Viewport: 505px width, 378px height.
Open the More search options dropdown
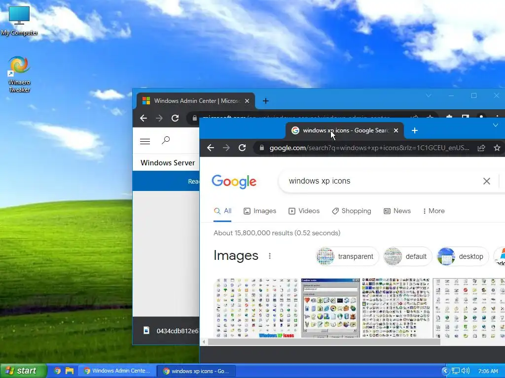pyautogui.click(x=434, y=211)
